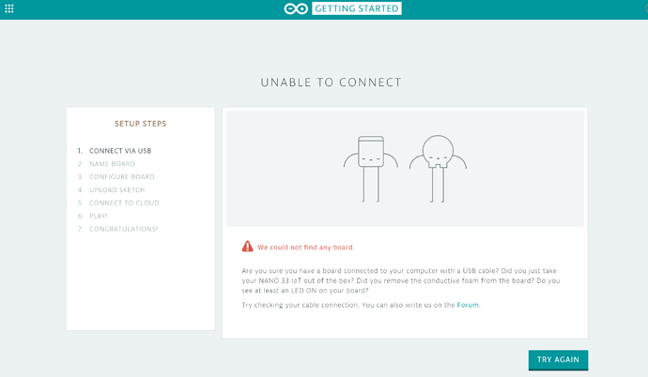The height and width of the screenshot is (377, 648).
Task: Jump to Connect to Cloud step
Action: point(124,203)
